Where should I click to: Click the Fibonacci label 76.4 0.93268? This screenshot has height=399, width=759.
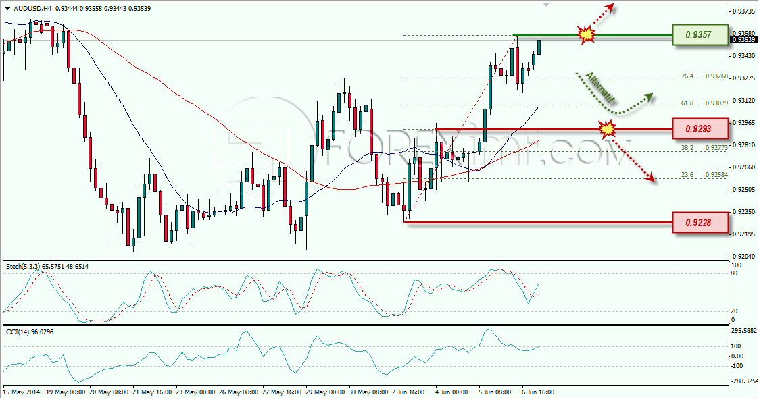pyautogui.click(x=704, y=76)
